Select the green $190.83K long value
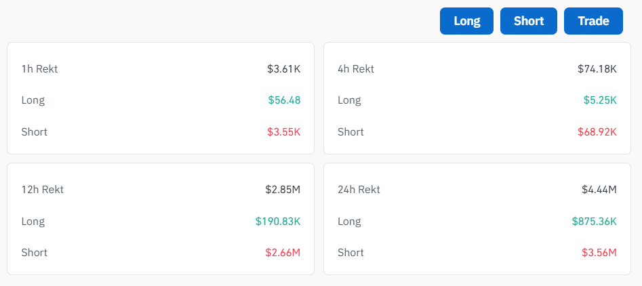This screenshot has height=286, width=642. pos(278,221)
